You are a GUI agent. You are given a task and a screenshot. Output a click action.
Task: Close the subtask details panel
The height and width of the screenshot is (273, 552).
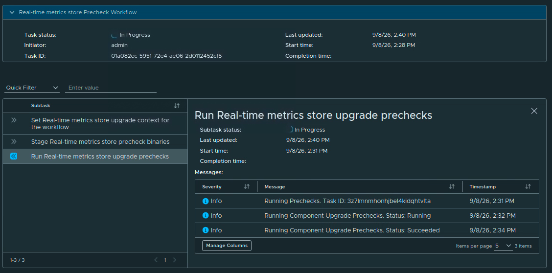point(534,111)
